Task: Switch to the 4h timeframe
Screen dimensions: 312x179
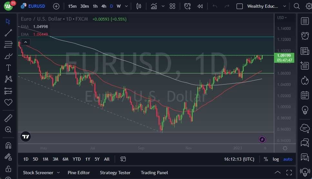Action: tap(104, 6)
